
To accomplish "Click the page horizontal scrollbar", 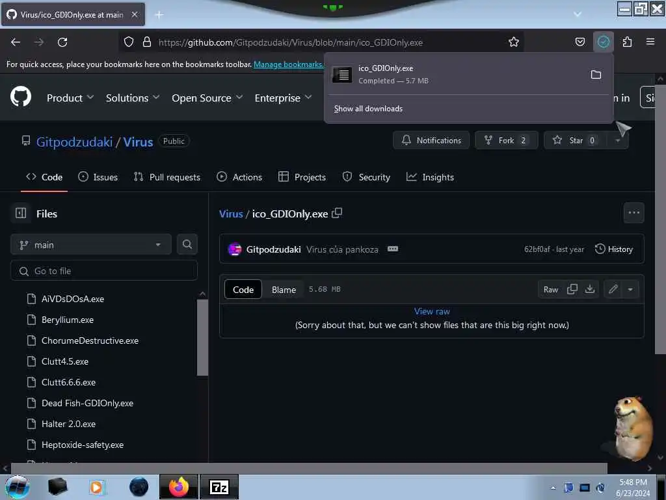I will tap(309, 468).
